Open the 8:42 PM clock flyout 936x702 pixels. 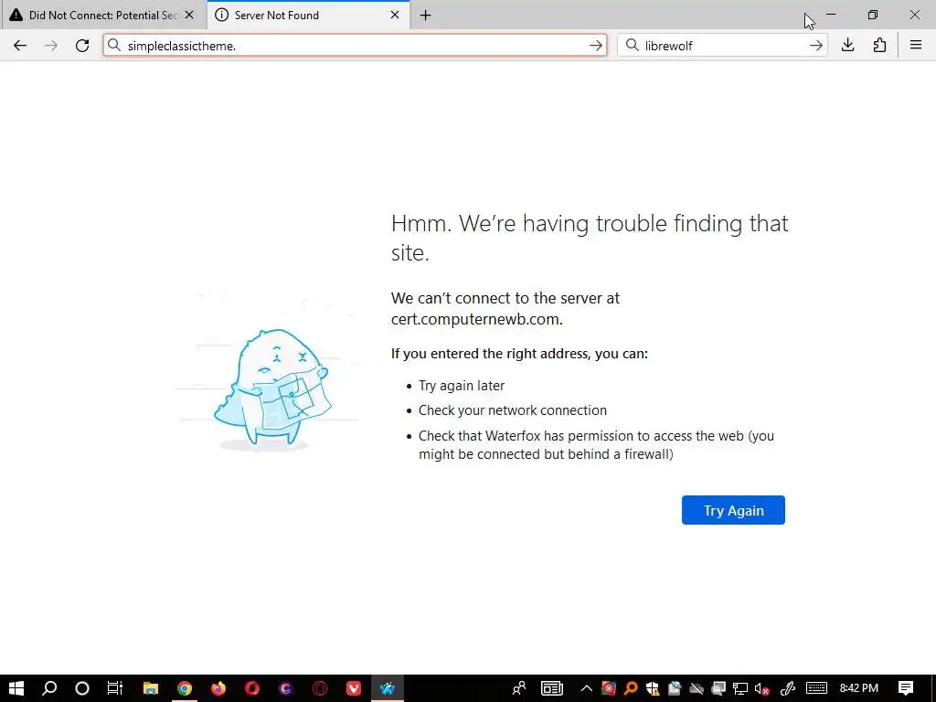click(x=859, y=688)
